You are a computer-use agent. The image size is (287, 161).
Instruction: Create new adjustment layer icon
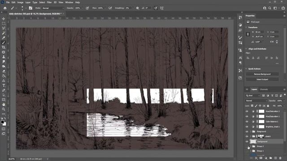(x=266, y=158)
